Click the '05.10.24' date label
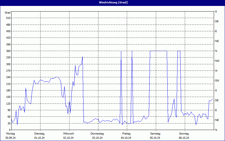Screen dimensions: 225x141 coord(155,138)
